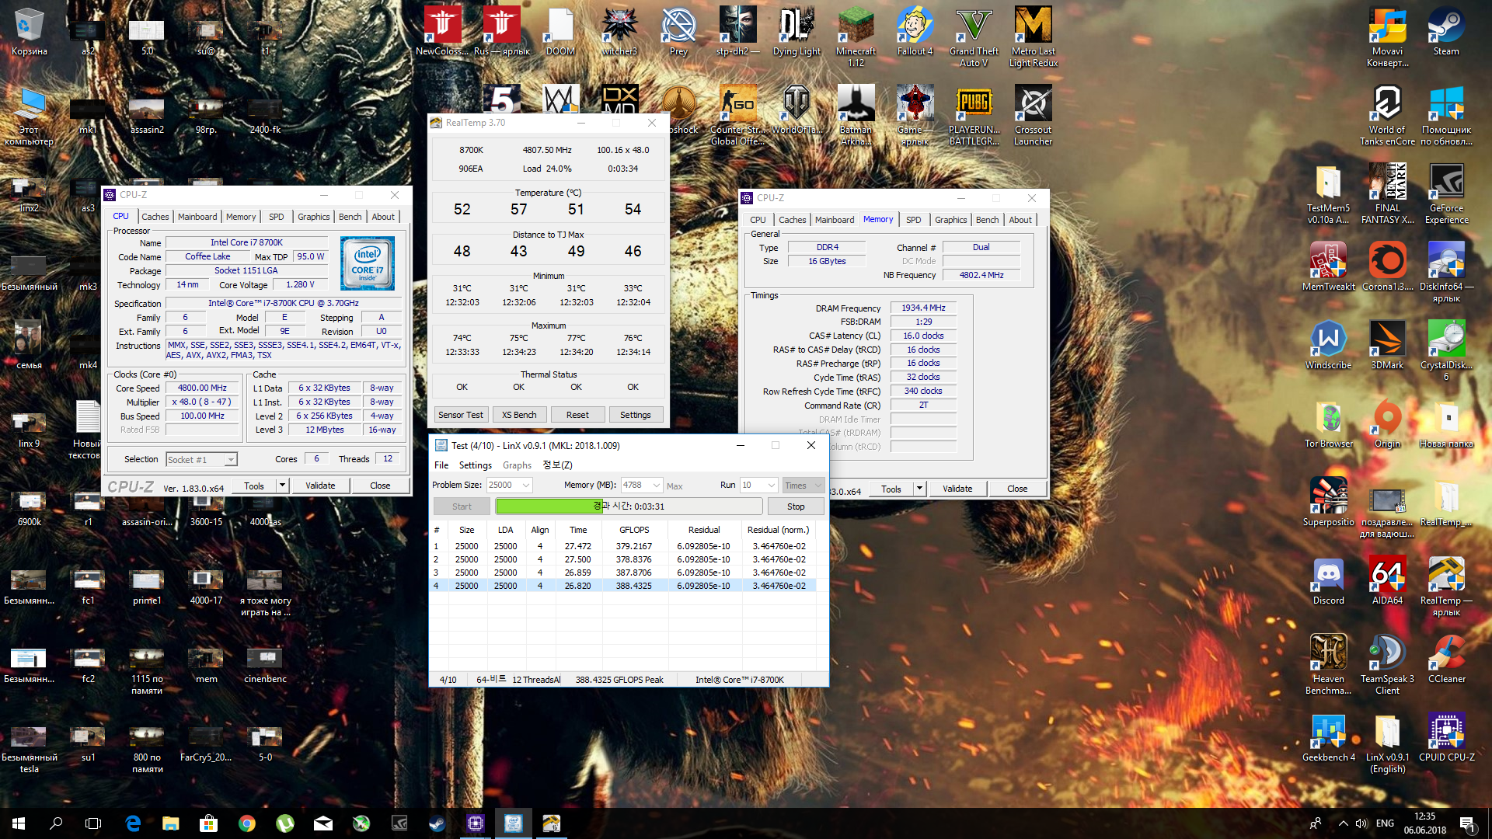Open the Settings menu in LinX
The image size is (1492, 839).
(475, 465)
